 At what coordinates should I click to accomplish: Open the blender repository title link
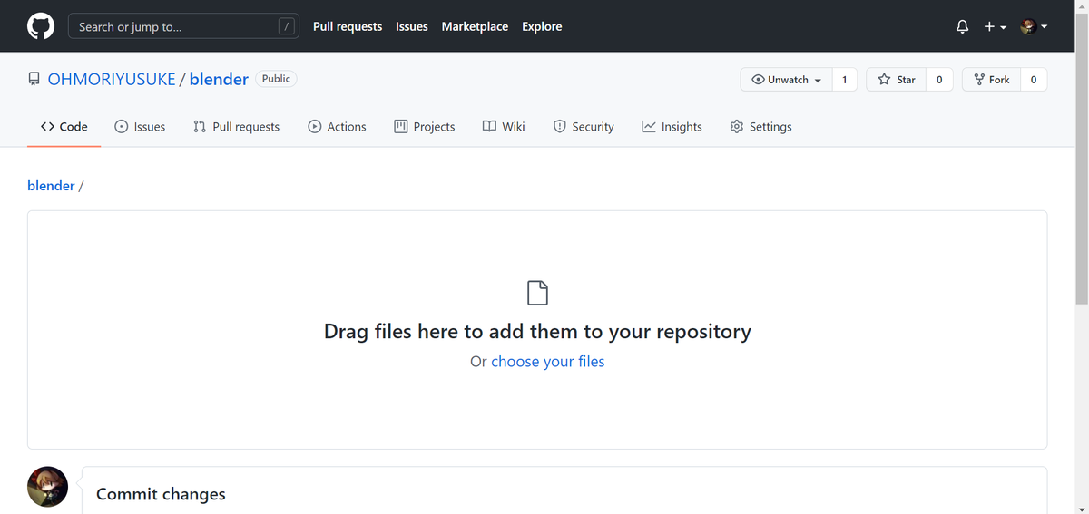point(219,79)
